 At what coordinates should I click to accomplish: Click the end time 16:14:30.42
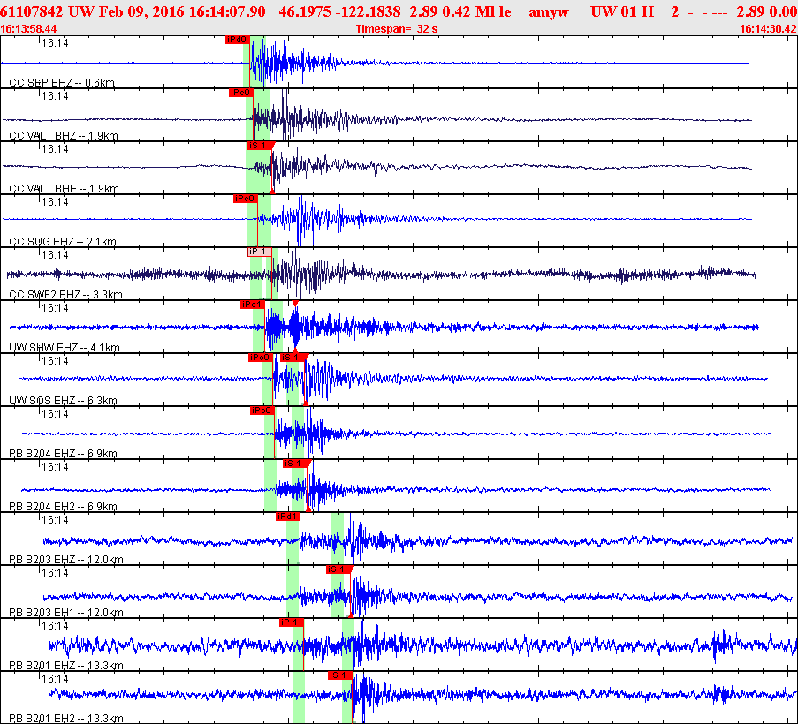point(768,29)
